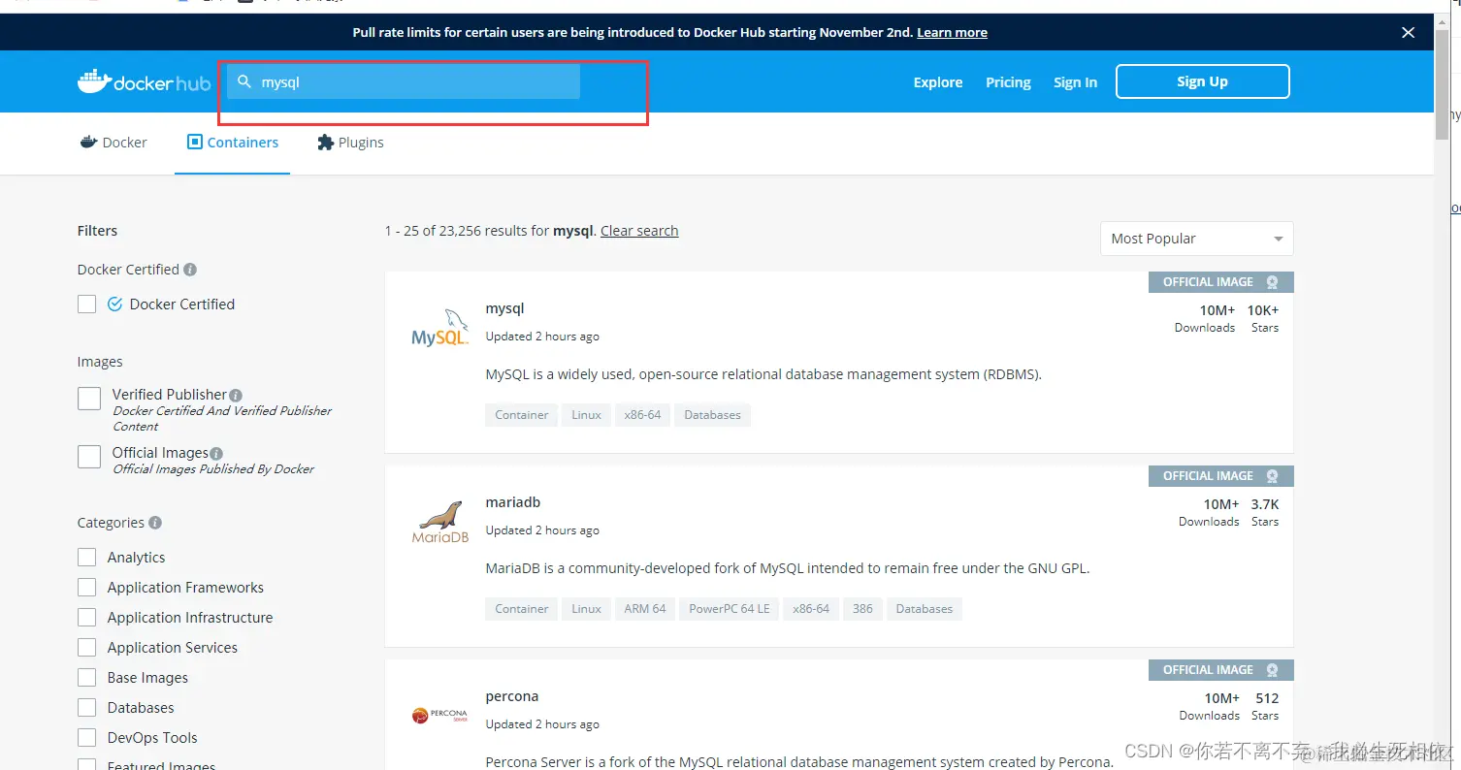This screenshot has height=770, width=1461.
Task: Switch to the Plugins tab
Action: coord(350,142)
